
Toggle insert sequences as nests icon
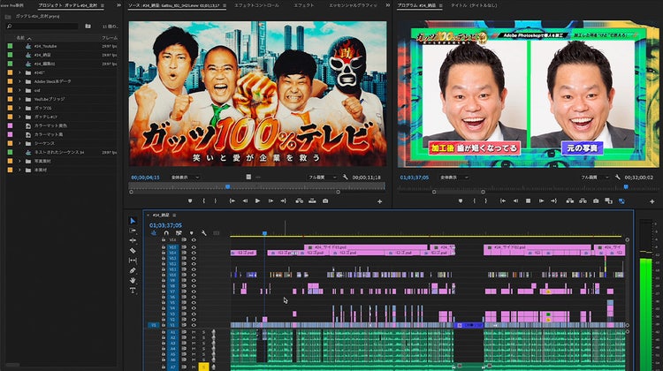pos(154,233)
